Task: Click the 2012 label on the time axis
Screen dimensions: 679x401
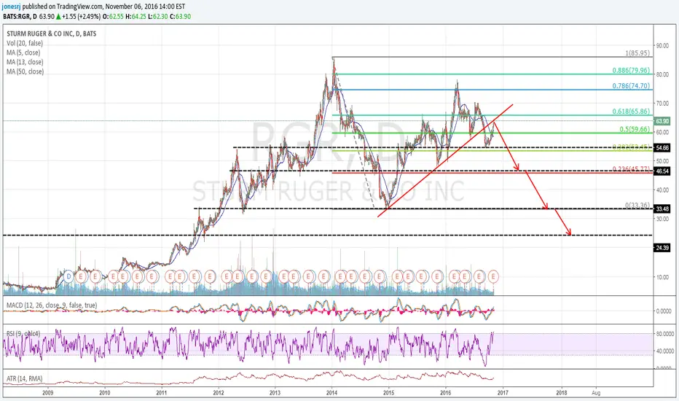Action: [x=219, y=393]
